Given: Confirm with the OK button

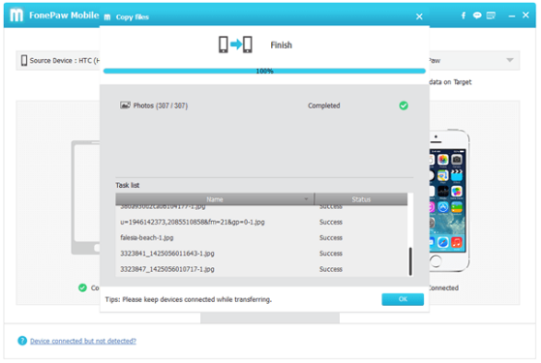Looking at the screenshot, I should coord(403,299).
